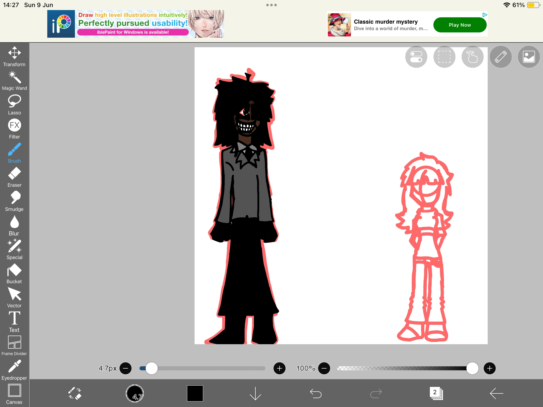Select the Bucket fill tool
This screenshot has width=543, height=407.
click(15, 273)
